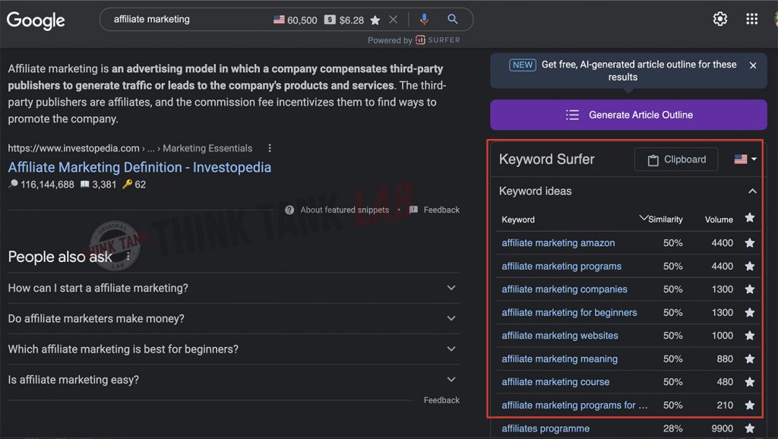This screenshot has height=439, width=778.
Task: Star the affiliate marketing amazon keyword
Action: click(x=750, y=243)
